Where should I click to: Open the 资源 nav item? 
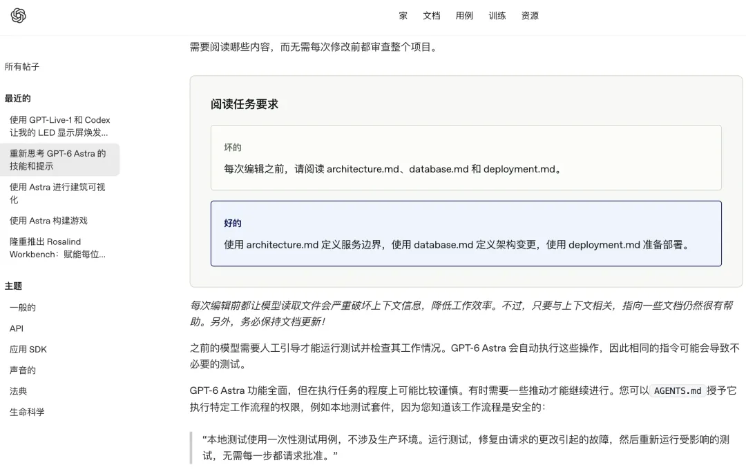530,16
